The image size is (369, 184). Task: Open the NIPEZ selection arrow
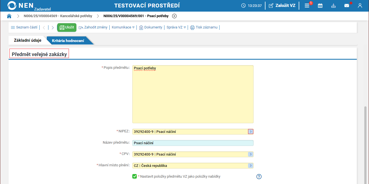tap(251, 132)
